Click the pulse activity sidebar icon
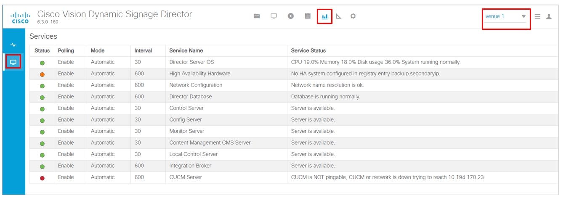The width and height of the screenshot is (561, 198). (13, 45)
